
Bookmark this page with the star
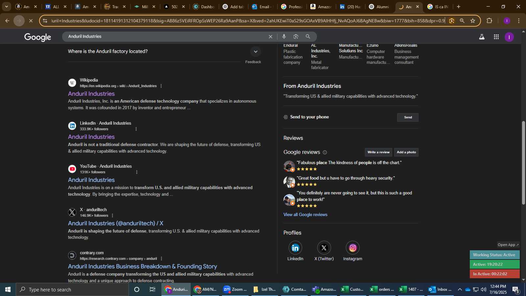pyautogui.click(x=473, y=21)
